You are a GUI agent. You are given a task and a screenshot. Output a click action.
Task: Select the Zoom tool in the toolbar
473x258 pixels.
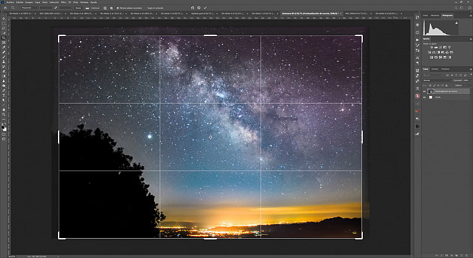pos(4,115)
